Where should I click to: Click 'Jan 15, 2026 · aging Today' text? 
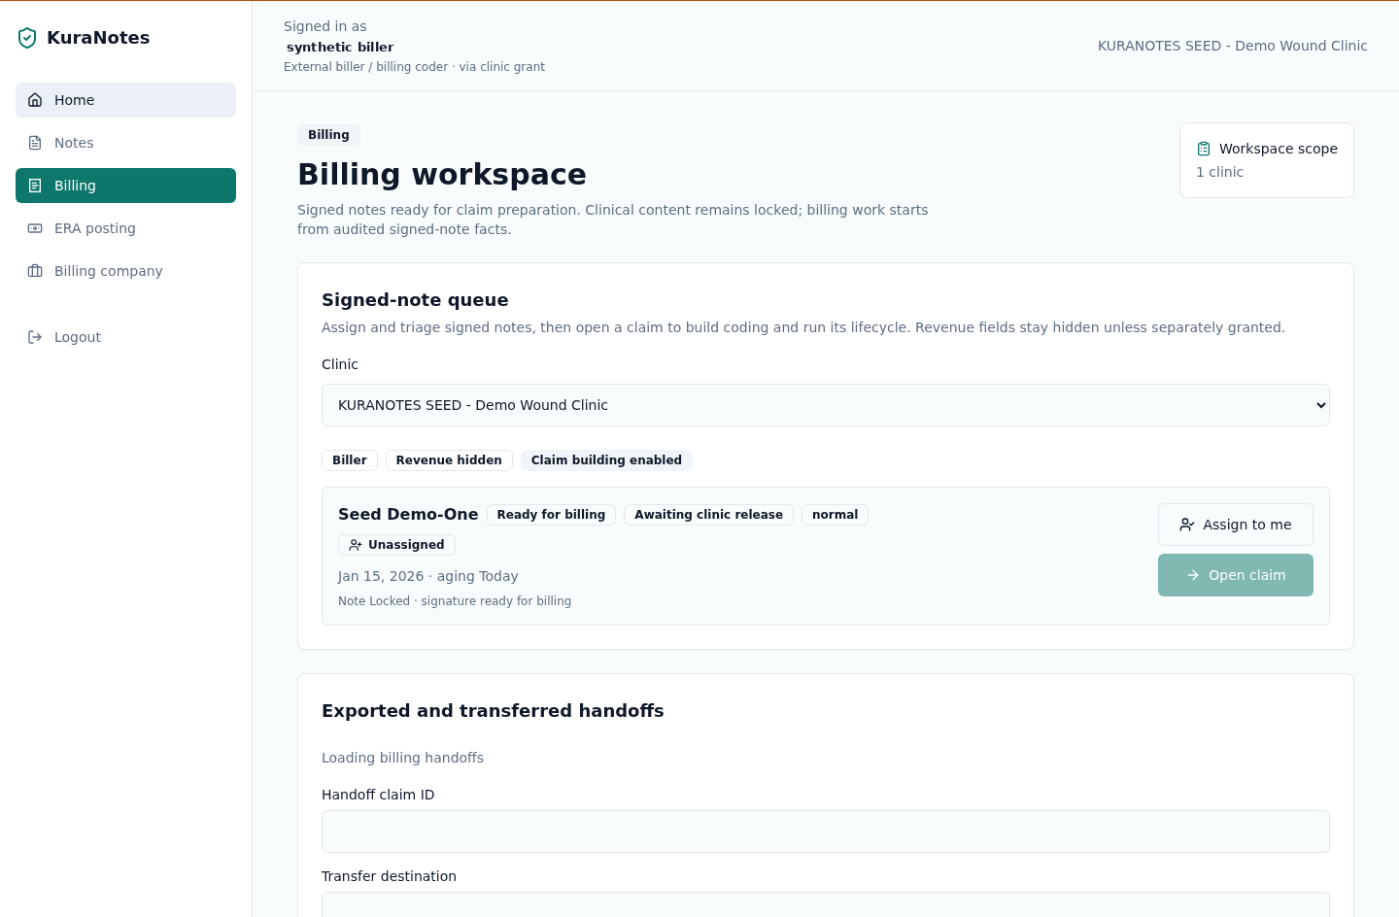(x=428, y=576)
